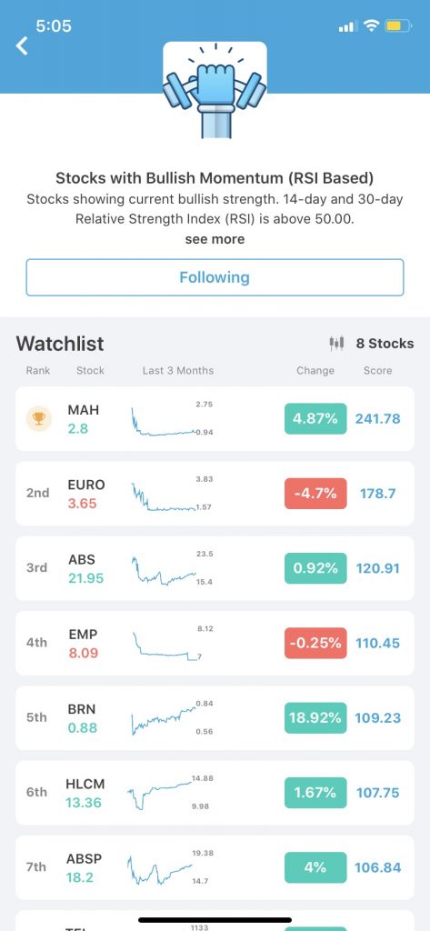Screen dimensions: 430x931
Task: Tap the cellular signal bars icon
Action: click(347, 26)
